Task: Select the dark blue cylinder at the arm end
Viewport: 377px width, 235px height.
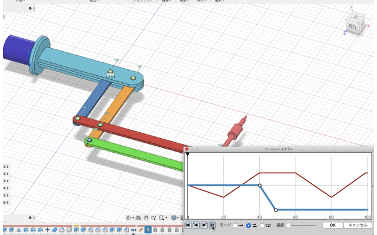Action: pos(18,50)
